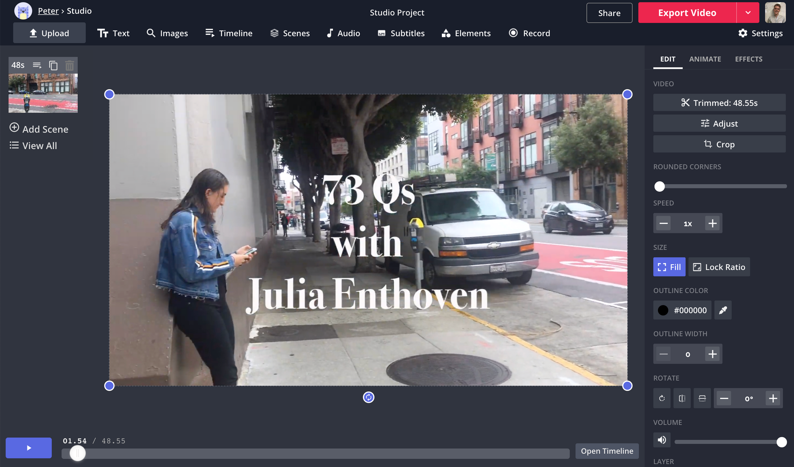This screenshot has height=467, width=794.
Task: Click the Share button
Action: pos(609,13)
